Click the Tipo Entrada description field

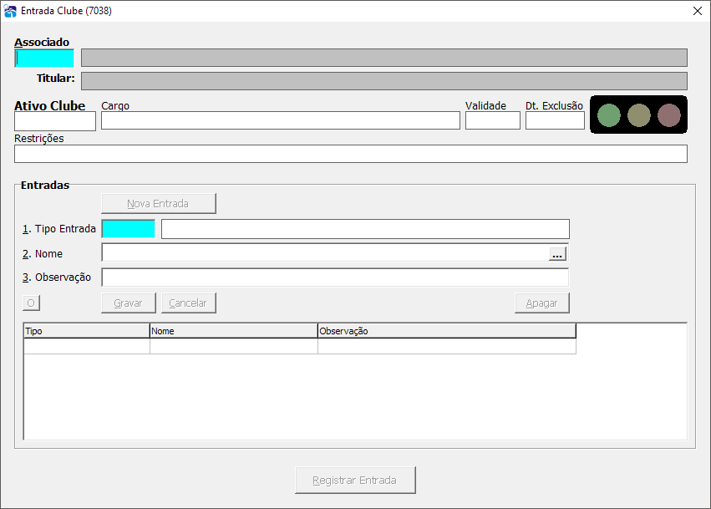pos(365,229)
